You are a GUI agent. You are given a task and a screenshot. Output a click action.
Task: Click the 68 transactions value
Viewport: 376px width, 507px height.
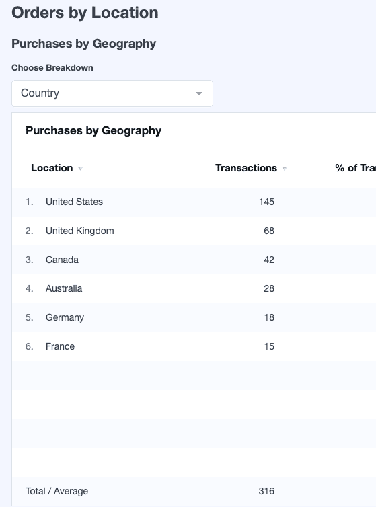tap(269, 231)
